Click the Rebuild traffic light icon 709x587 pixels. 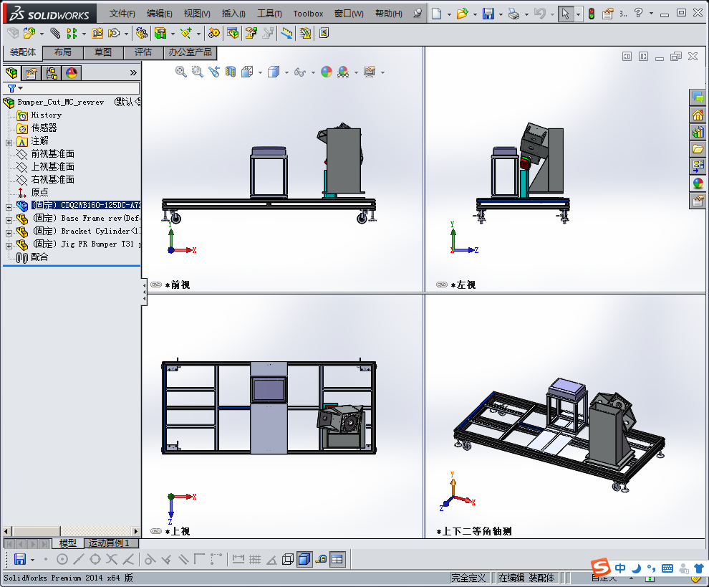[591, 14]
